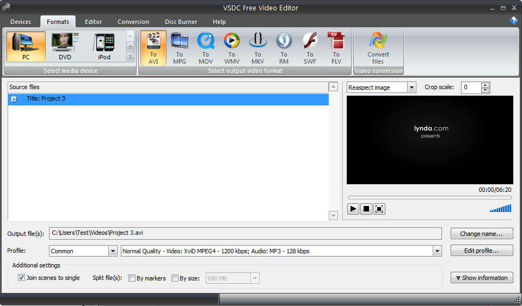Uncheck Join scenes to single

(x=22, y=278)
